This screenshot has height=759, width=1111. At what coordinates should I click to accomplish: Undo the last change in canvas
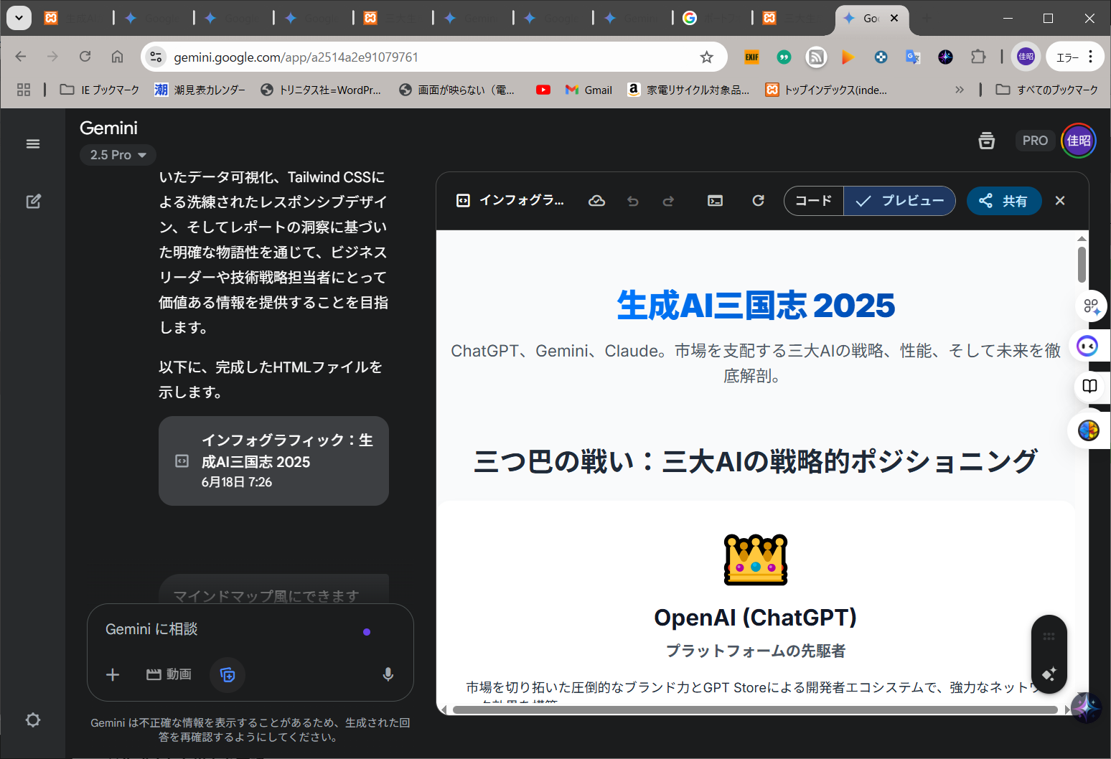632,201
